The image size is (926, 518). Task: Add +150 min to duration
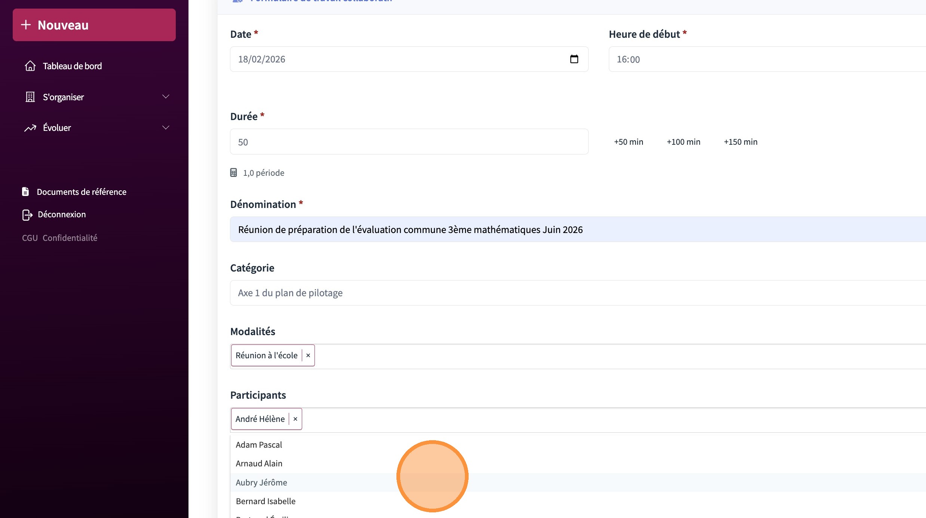coord(741,142)
